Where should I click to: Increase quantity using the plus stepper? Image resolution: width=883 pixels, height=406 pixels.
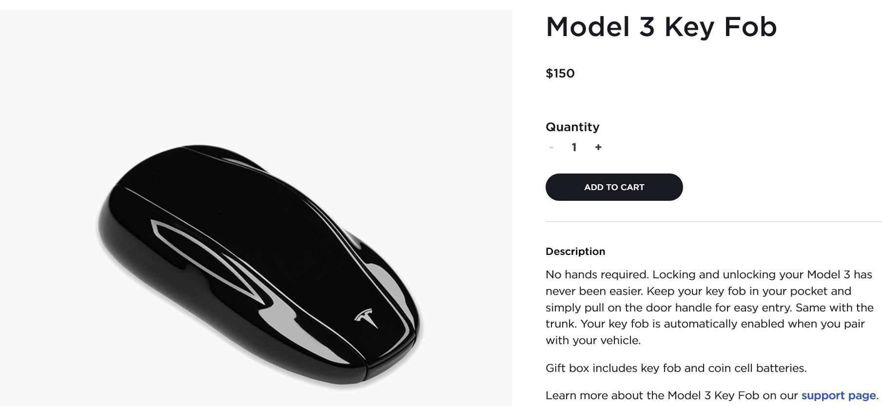(x=599, y=147)
